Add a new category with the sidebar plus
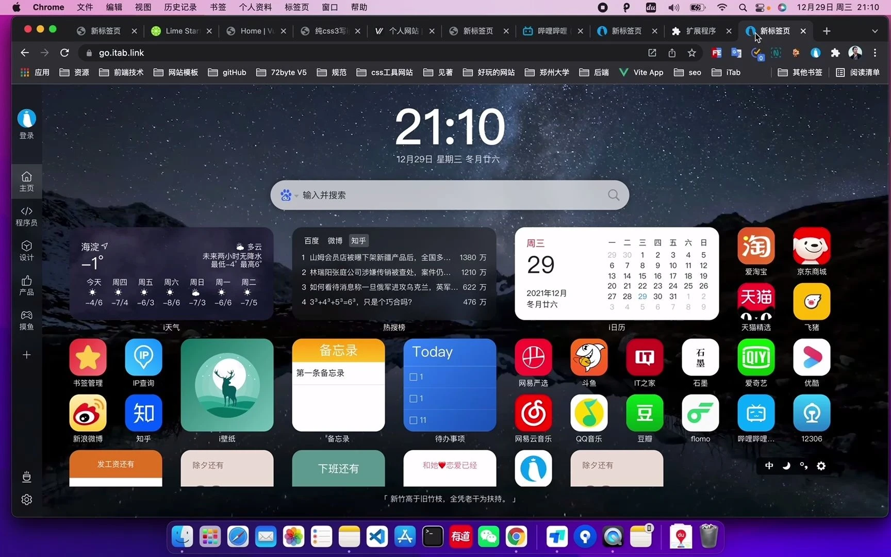891x557 pixels. 27,355
